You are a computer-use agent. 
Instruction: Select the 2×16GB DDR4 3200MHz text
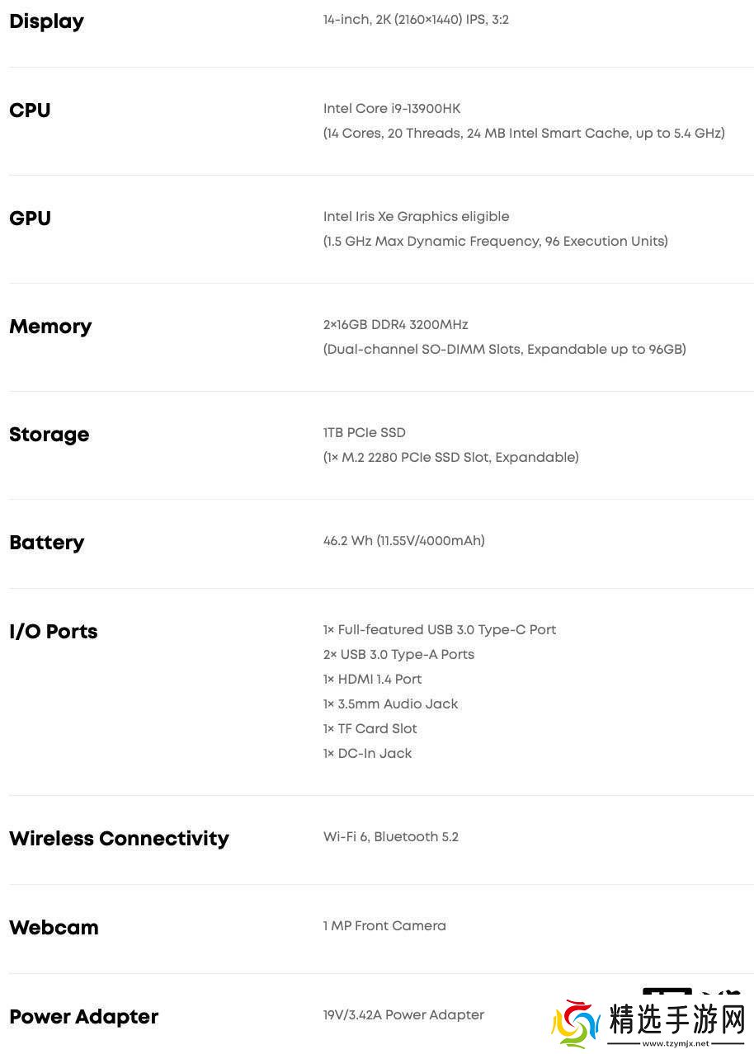(395, 325)
